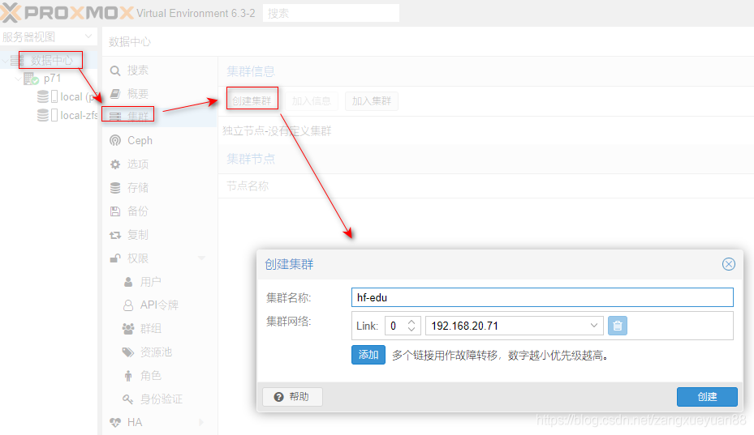Open the 角色 roles submenu item
The image size is (754, 435).
[x=160, y=376]
